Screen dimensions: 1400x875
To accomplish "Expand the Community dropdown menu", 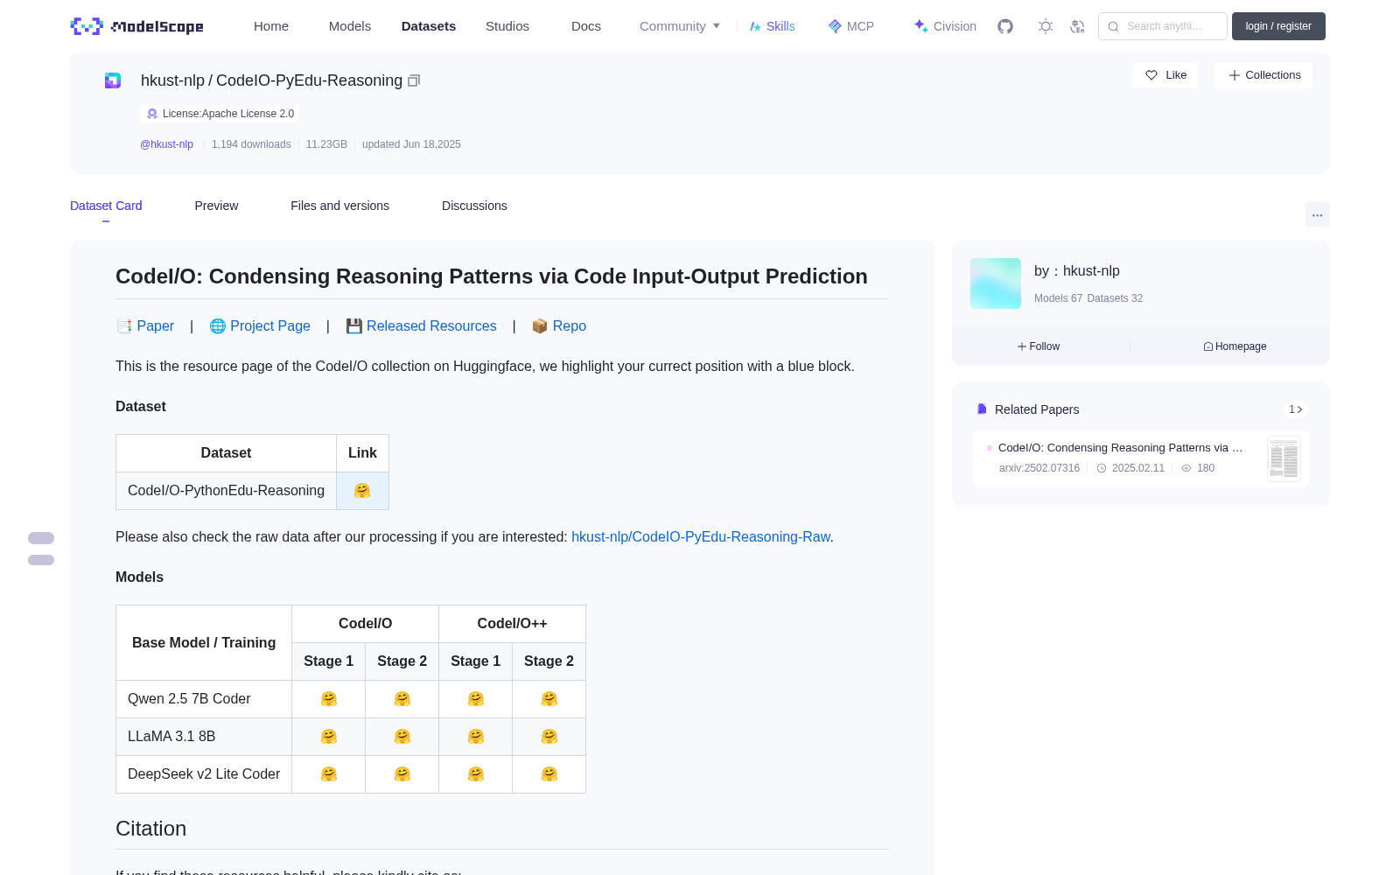I will [x=680, y=26].
